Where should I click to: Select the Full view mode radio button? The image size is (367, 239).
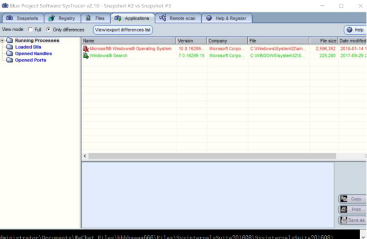click(30, 30)
